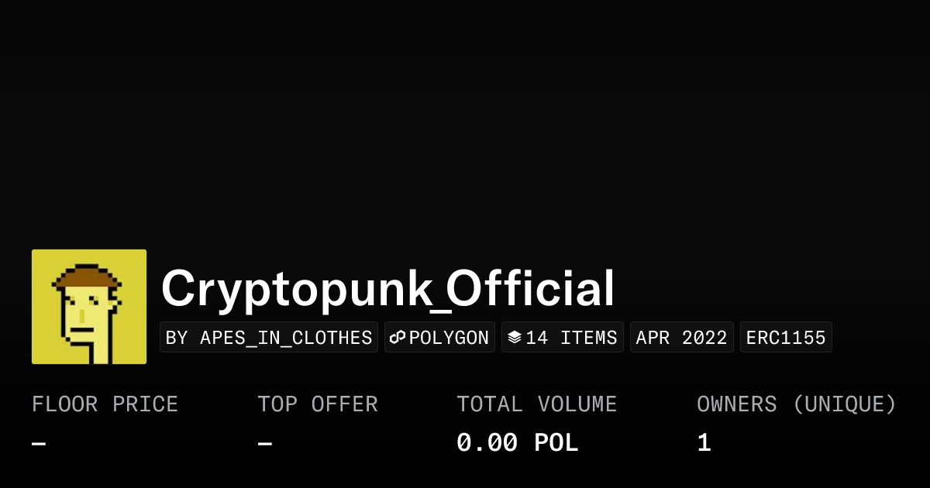Click the TOP OFFER label
This screenshot has width=930, height=488.
tap(318, 404)
